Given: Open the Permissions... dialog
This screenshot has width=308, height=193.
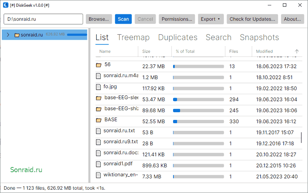Looking at the screenshot, I should tap(177, 19).
